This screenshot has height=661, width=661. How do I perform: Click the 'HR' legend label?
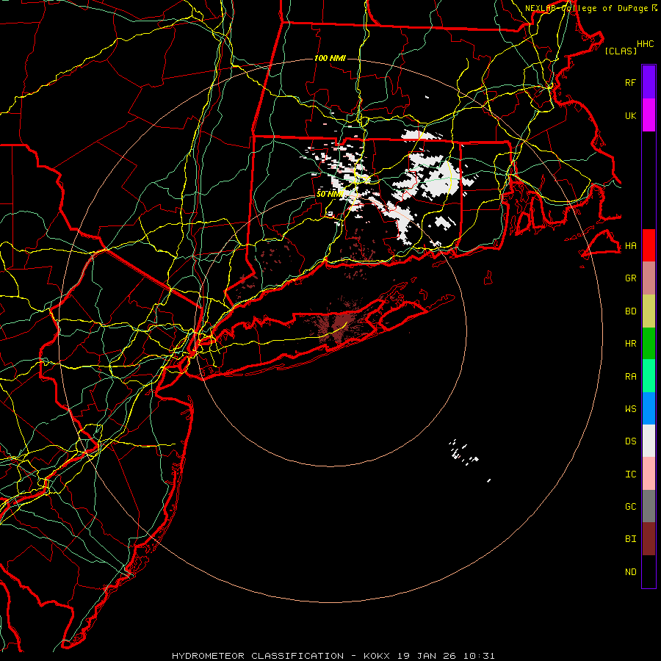[630, 344]
